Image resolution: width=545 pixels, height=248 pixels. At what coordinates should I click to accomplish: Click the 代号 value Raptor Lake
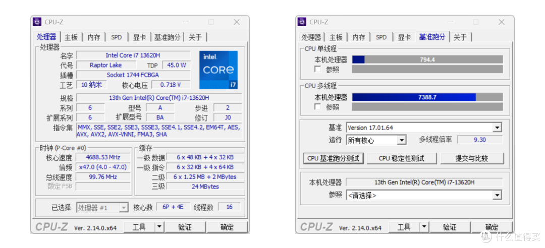click(105, 65)
